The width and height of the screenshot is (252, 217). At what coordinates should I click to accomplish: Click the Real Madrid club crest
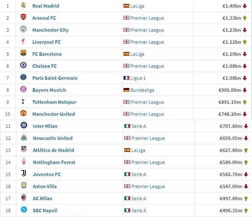[24, 6]
